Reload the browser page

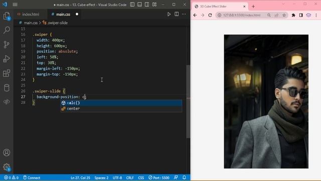click(210, 15)
